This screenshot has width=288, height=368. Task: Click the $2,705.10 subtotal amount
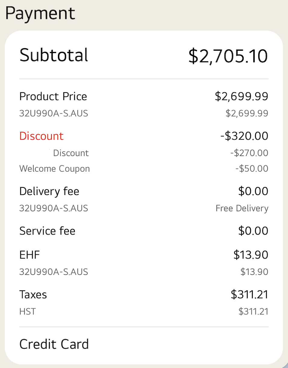[228, 55]
